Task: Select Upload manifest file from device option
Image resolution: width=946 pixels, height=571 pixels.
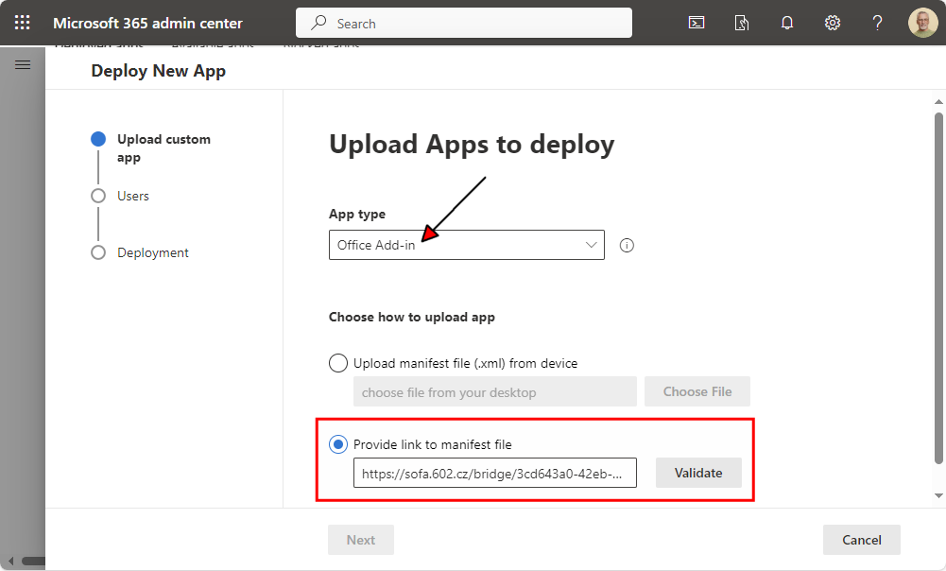Action: (338, 363)
